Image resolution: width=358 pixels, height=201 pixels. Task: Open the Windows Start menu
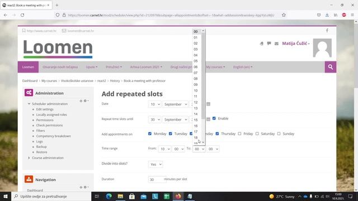[x=6, y=196]
